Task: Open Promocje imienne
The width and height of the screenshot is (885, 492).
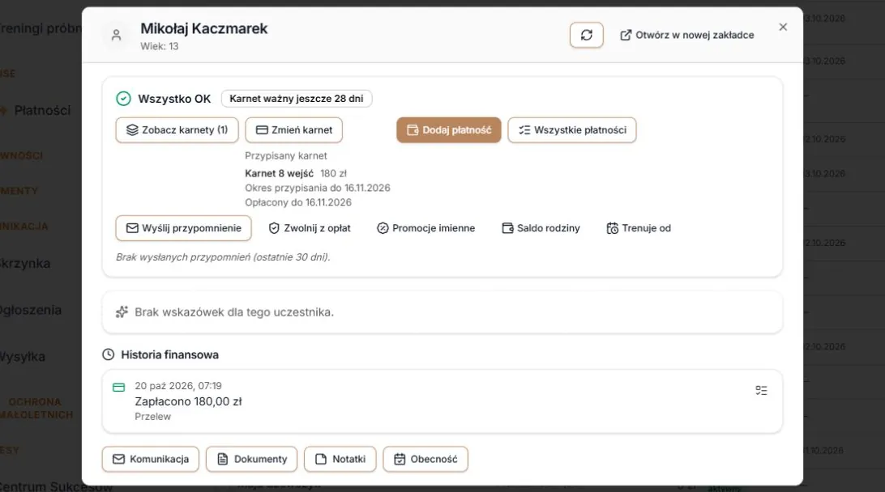Action: 426,228
